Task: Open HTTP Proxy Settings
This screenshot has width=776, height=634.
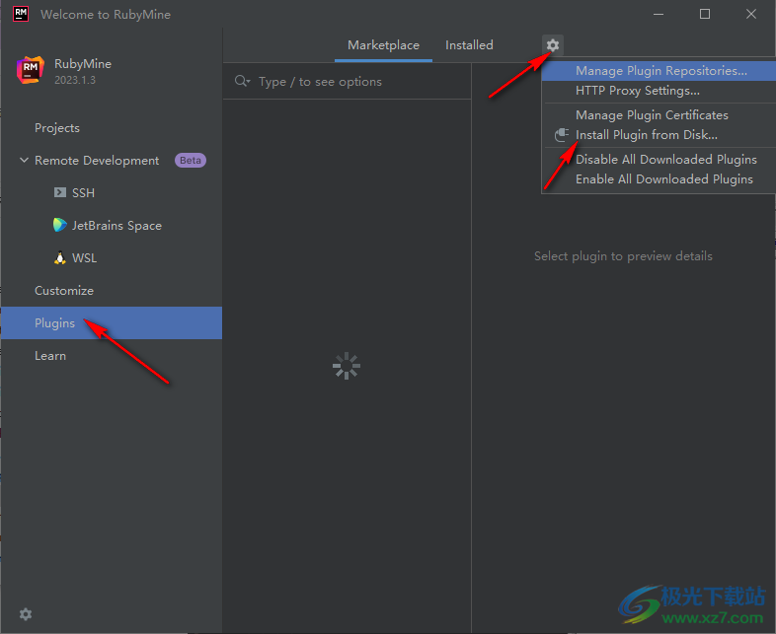Action: point(637,91)
